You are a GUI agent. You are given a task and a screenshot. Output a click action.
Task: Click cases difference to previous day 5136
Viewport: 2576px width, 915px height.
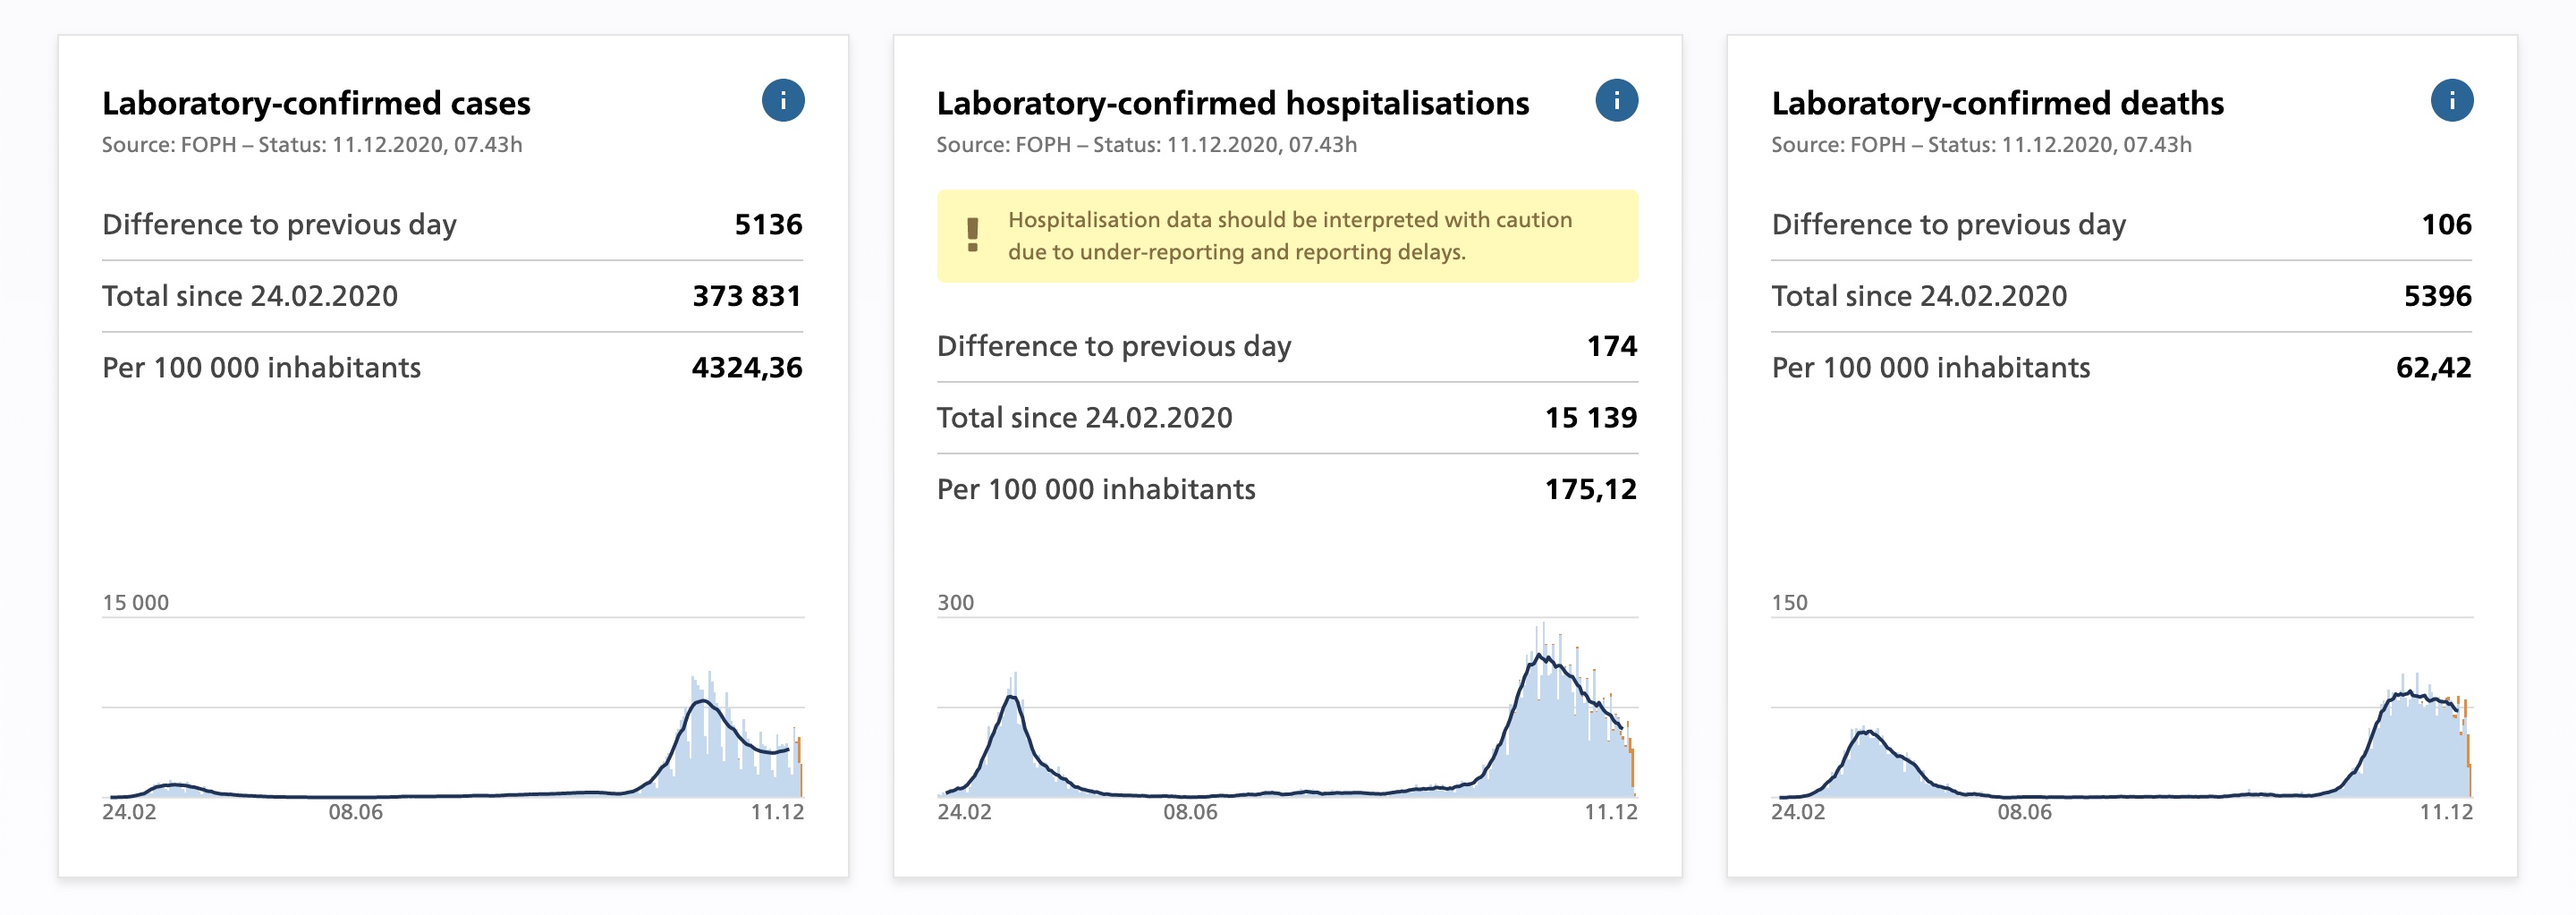(767, 224)
